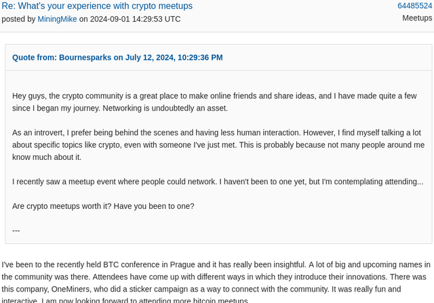Click the 'know much about it.' line
This screenshot has width=434, height=303.
(47, 157)
